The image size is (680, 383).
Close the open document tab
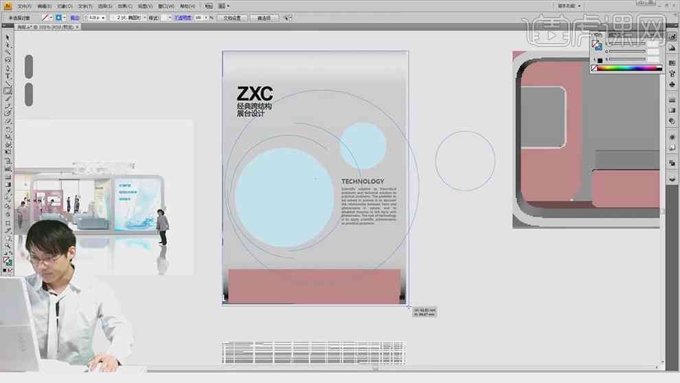click(77, 27)
